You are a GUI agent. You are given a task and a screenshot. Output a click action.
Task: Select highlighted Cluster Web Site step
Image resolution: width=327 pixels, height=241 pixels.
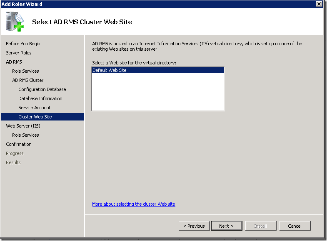42,117
